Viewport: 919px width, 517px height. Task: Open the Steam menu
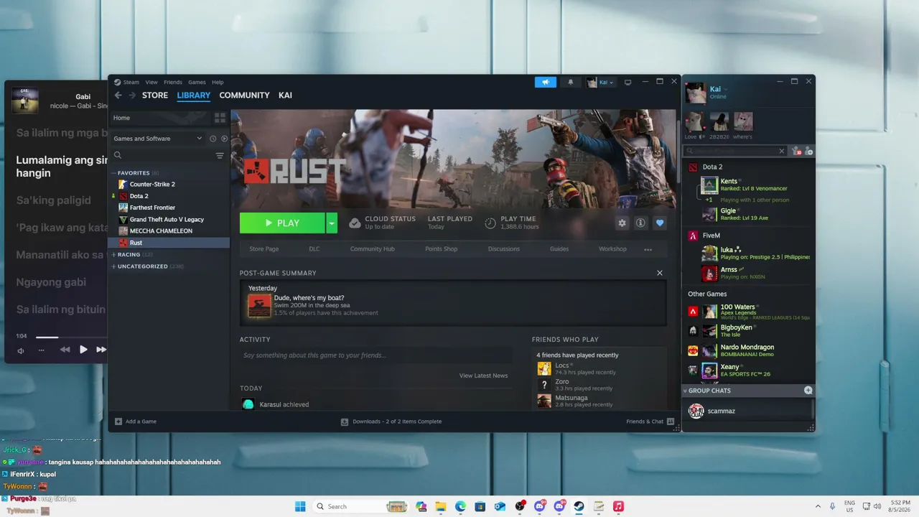[131, 82]
